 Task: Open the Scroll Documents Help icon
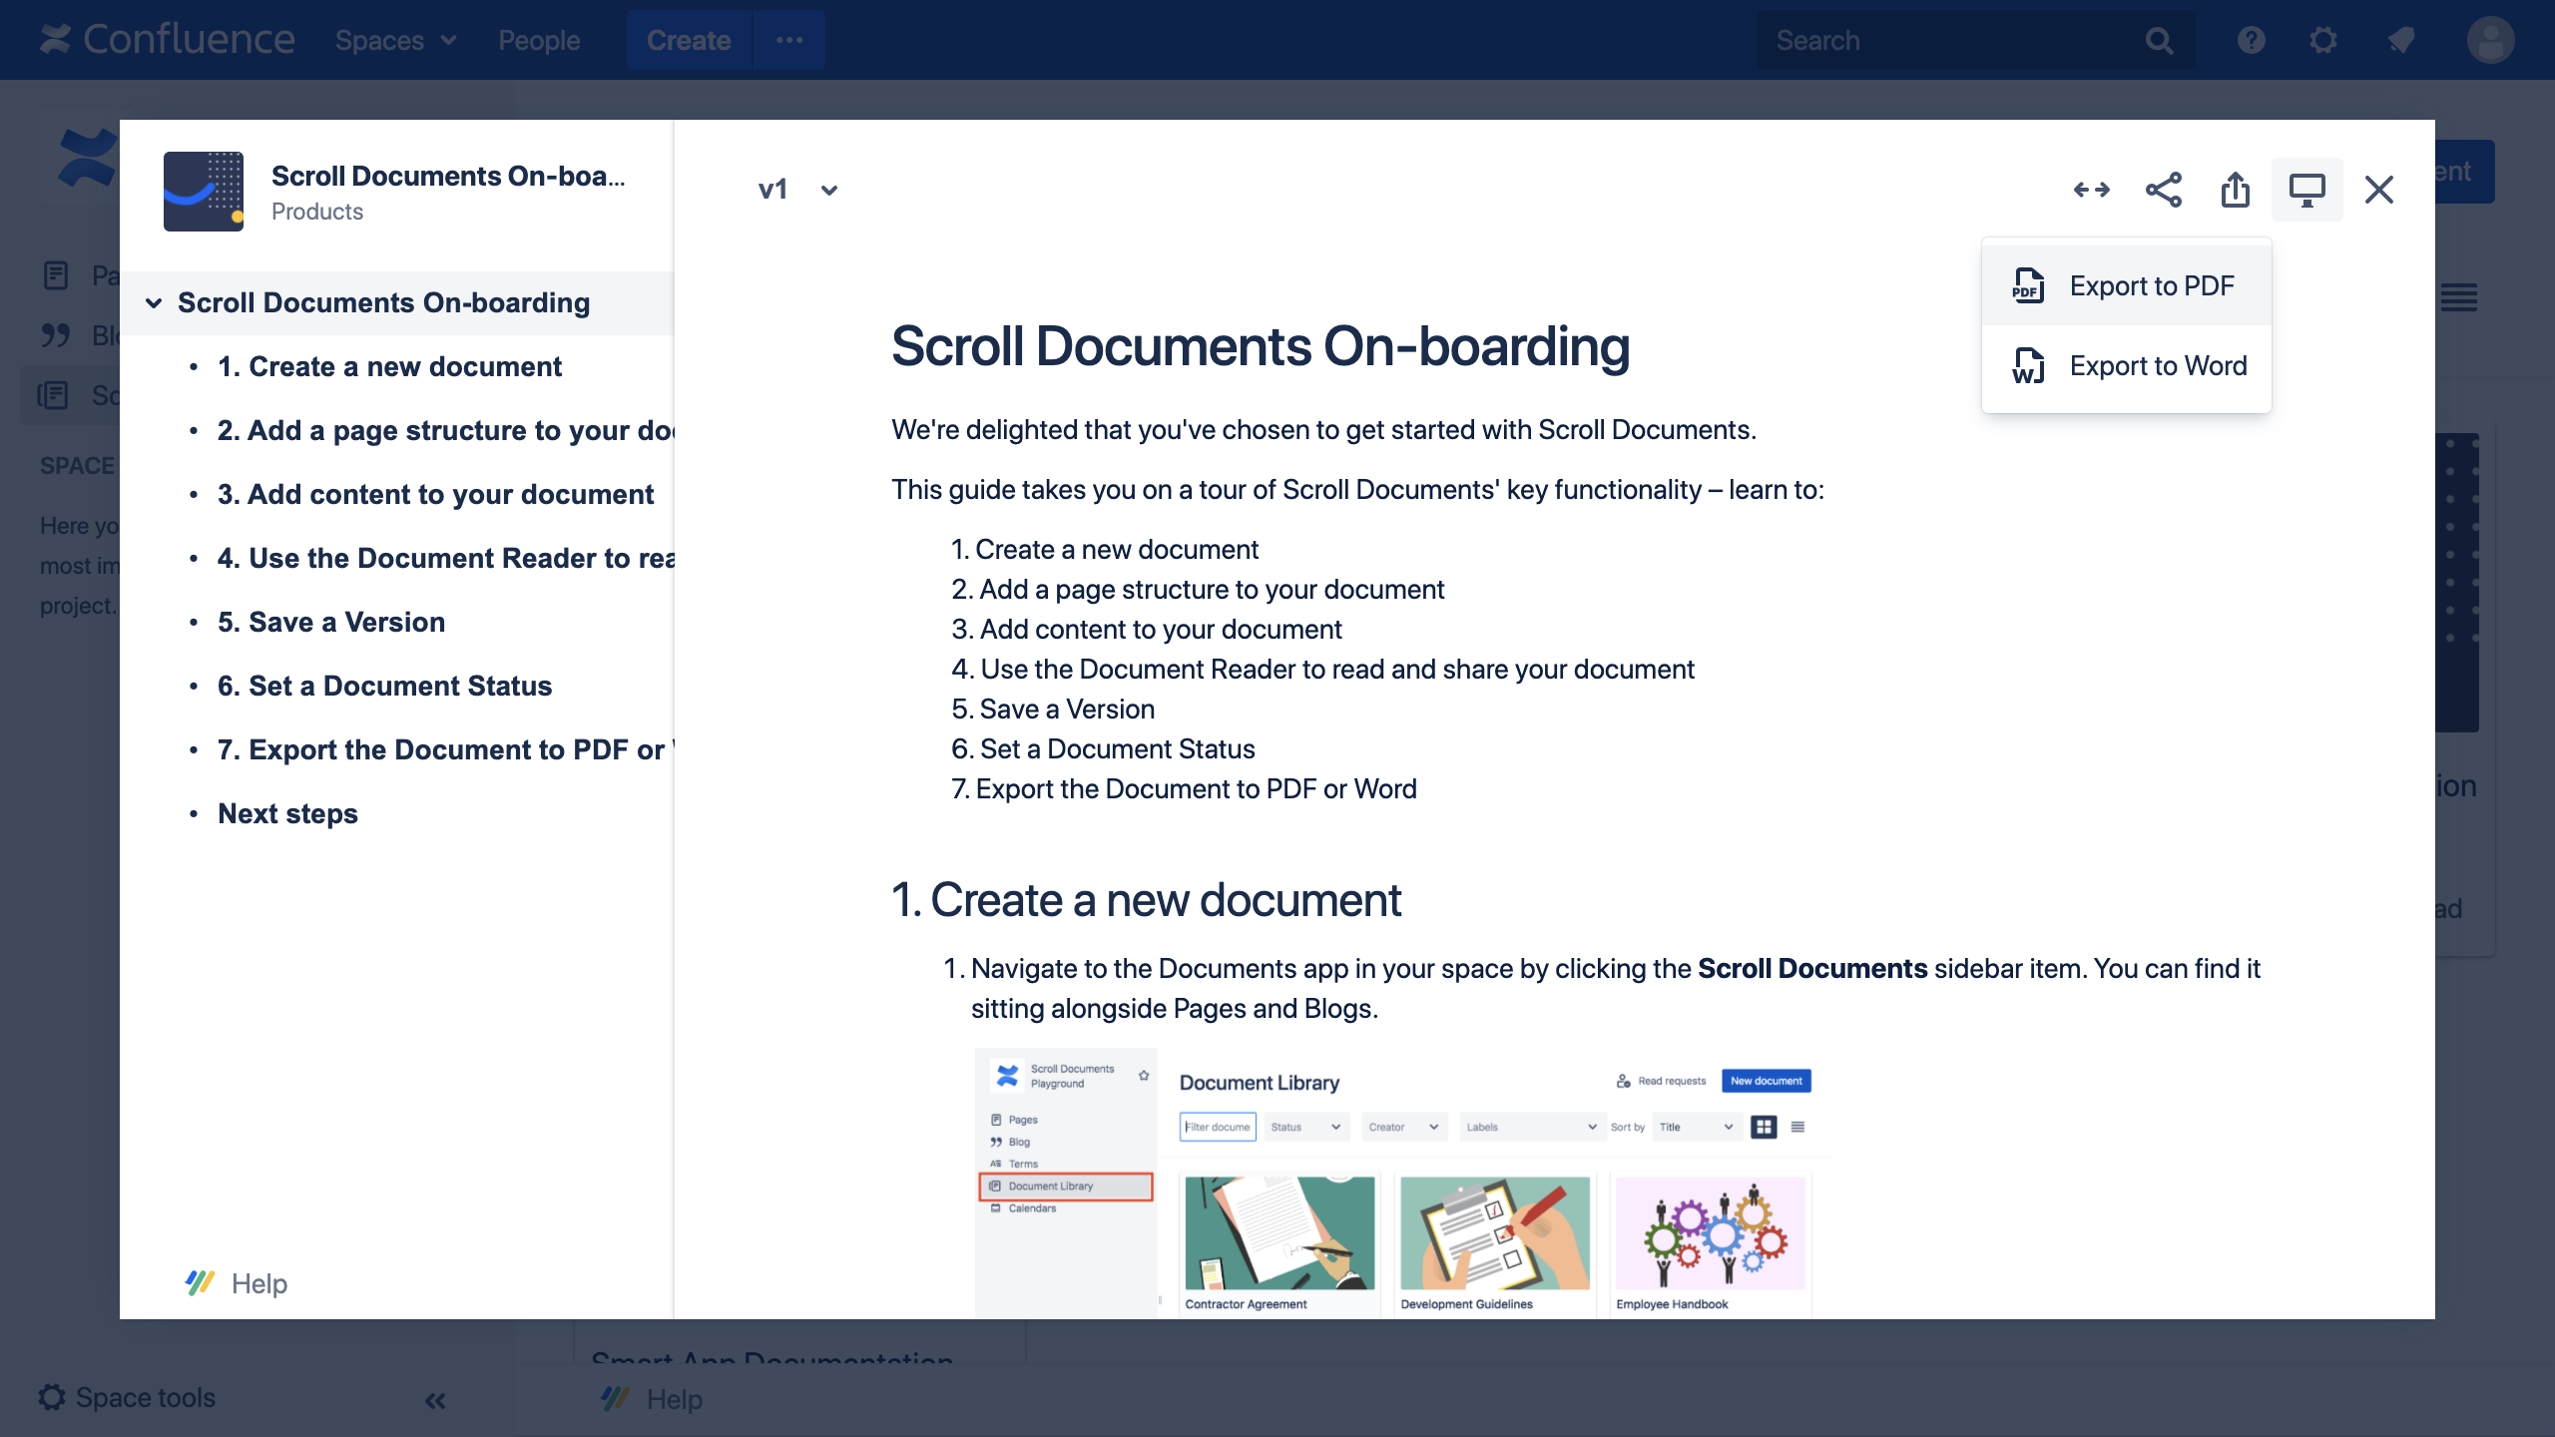click(x=201, y=1282)
